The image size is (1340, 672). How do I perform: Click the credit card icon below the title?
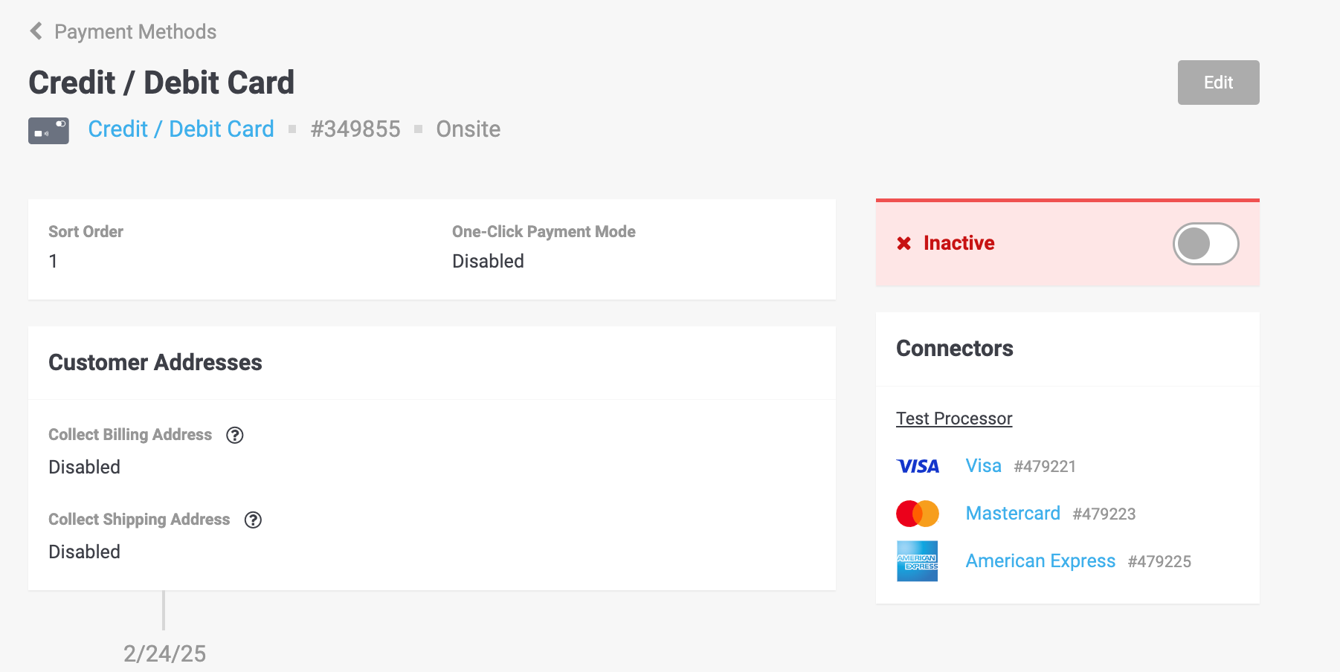point(48,130)
